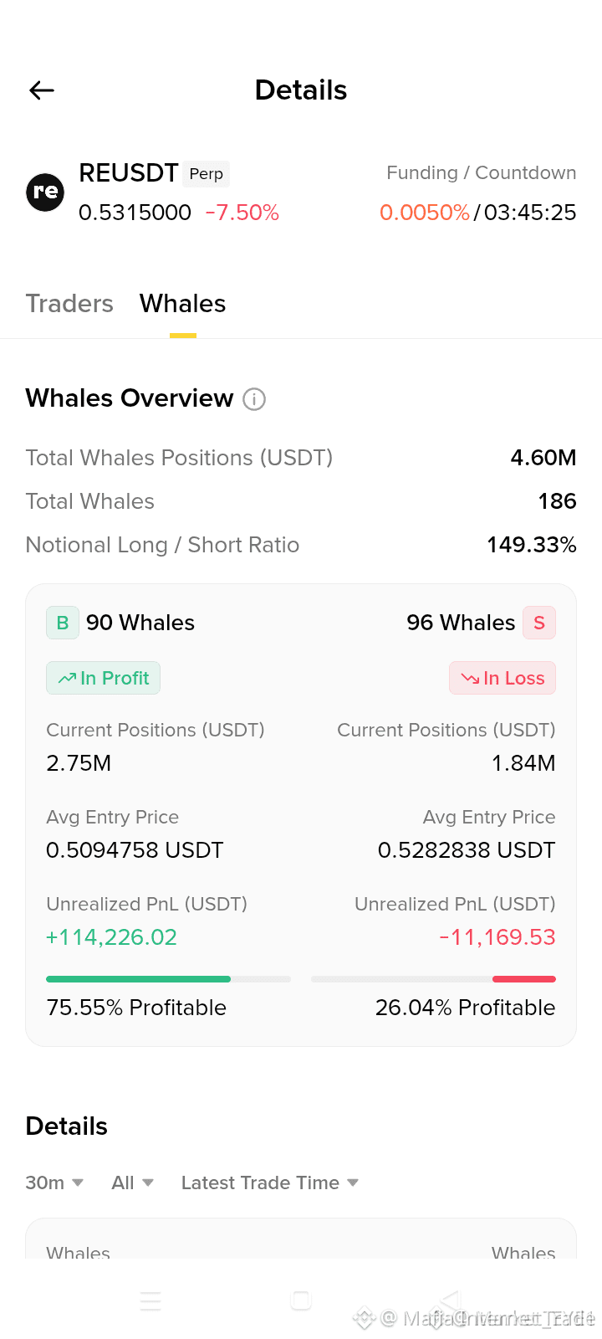Tap the red S sell badge
The height and width of the screenshot is (1339, 602).
539,623
